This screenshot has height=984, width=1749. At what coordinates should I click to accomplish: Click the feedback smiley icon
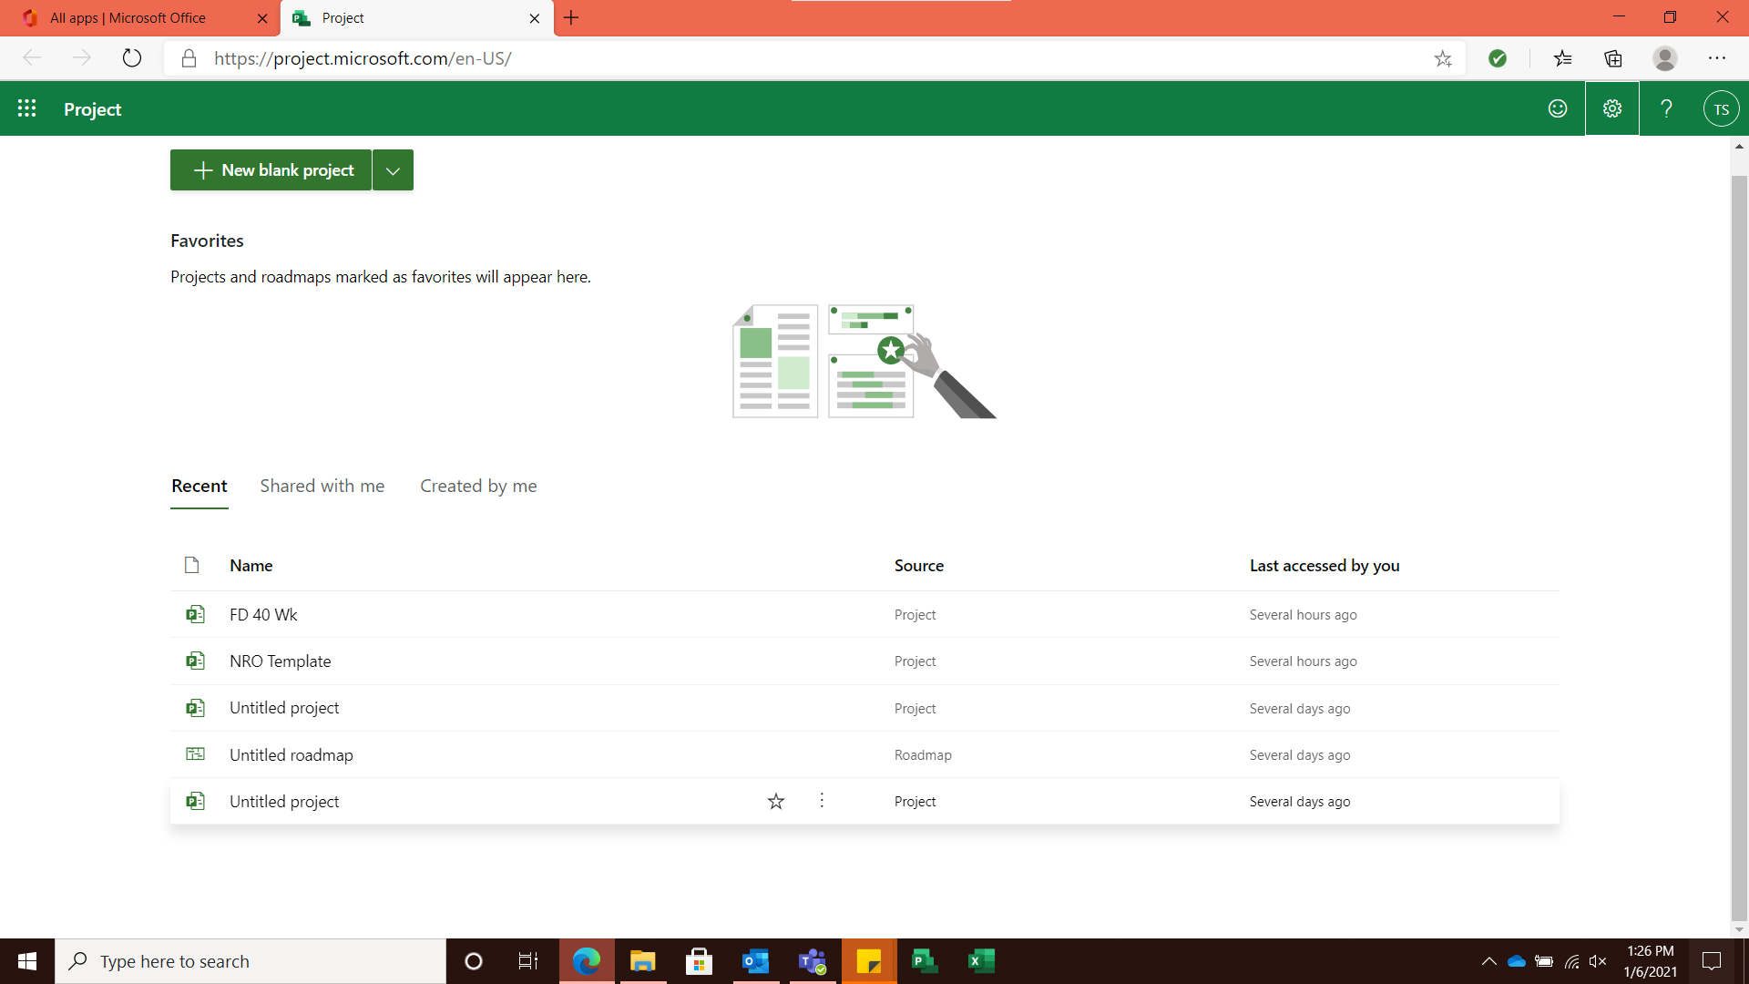click(x=1558, y=108)
